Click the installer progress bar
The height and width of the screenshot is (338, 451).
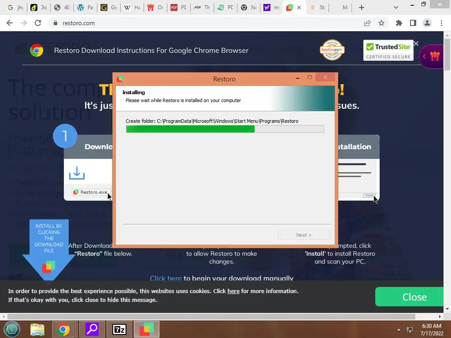225,129
